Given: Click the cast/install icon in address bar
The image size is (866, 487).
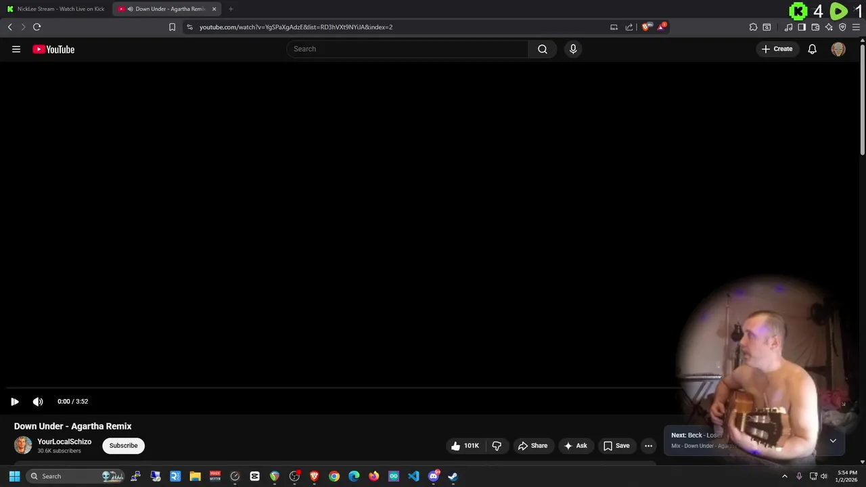Looking at the screenshot, I should click(614, 27).
